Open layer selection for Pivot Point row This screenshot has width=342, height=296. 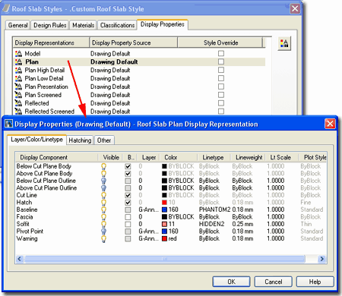click(148, 231)
